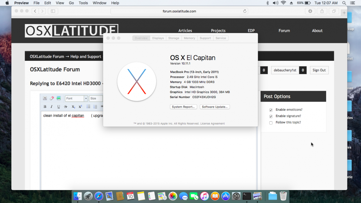Open Trash in the Dock
This screenshot has height=203, width=361.
[283, 196]
